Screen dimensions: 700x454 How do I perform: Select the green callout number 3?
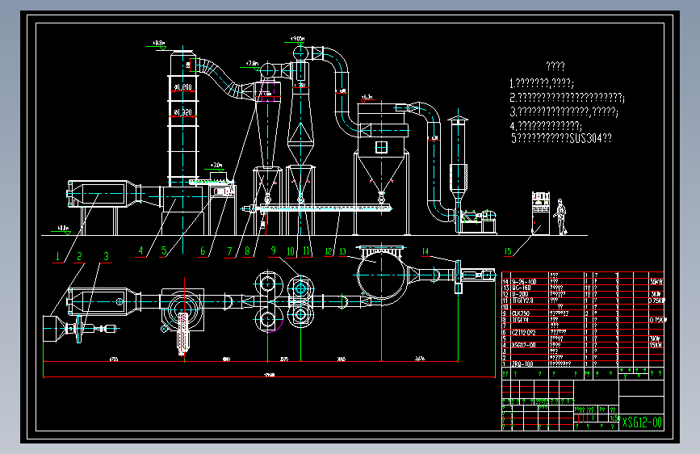coord(106,255)
